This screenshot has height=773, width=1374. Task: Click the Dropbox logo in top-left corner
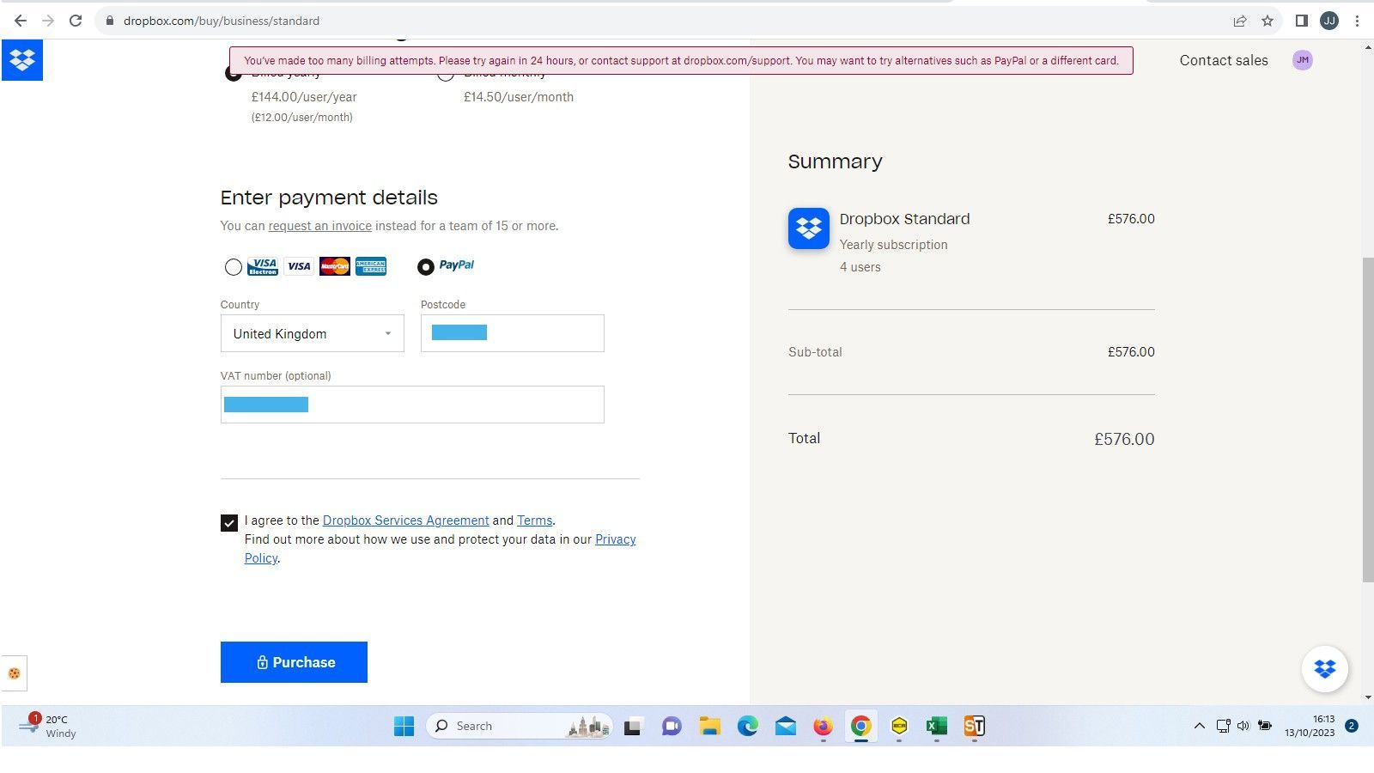tap(22, 60)
